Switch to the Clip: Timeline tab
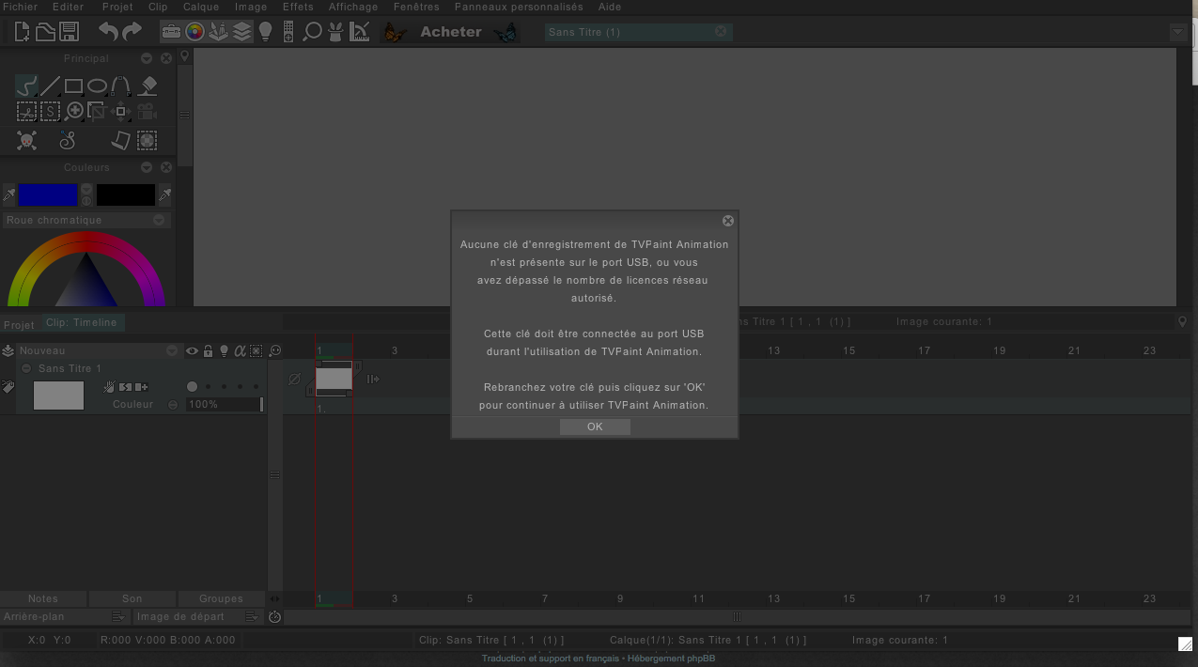 click(x=83, y=322)
